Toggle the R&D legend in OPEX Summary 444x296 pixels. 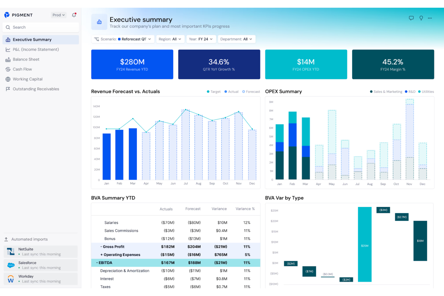(410, 91)
